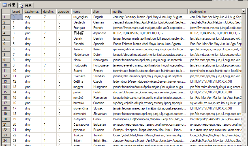Select the shortmonths cell starting with tammi
Viewport: 248px width, 146px height.
tap(215, 71)
